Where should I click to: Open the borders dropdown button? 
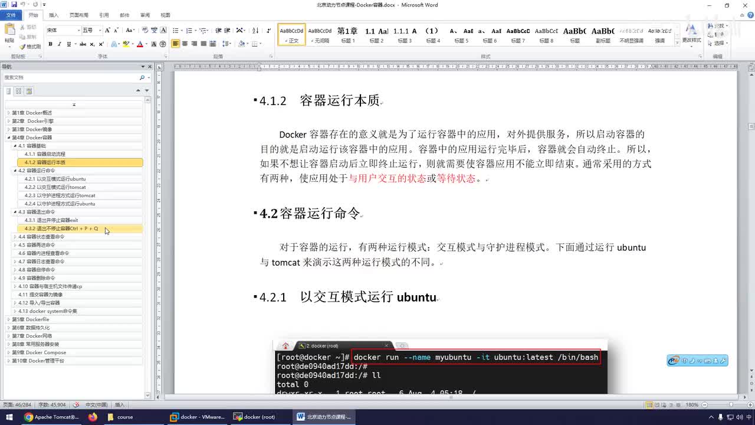pos(257,44)
